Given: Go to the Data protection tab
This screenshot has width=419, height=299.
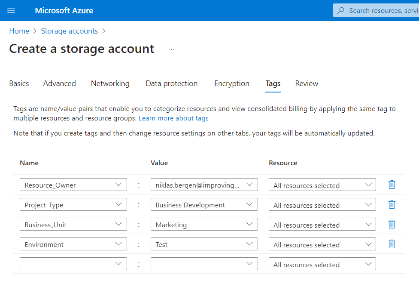Looking at the screenshot, I should [172, 83].
